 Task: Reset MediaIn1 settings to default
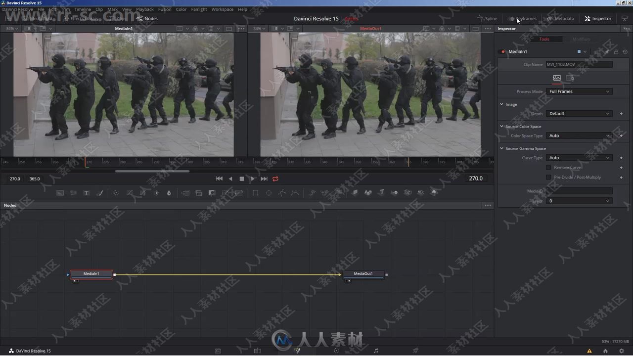tap(625, 51)
